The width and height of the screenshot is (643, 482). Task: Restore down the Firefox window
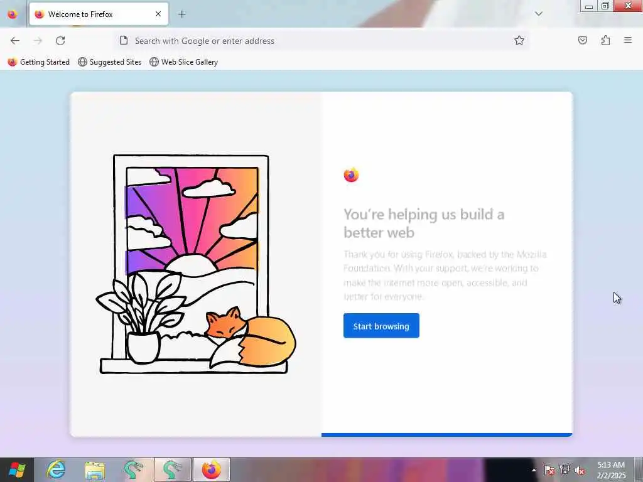point(605,6)
